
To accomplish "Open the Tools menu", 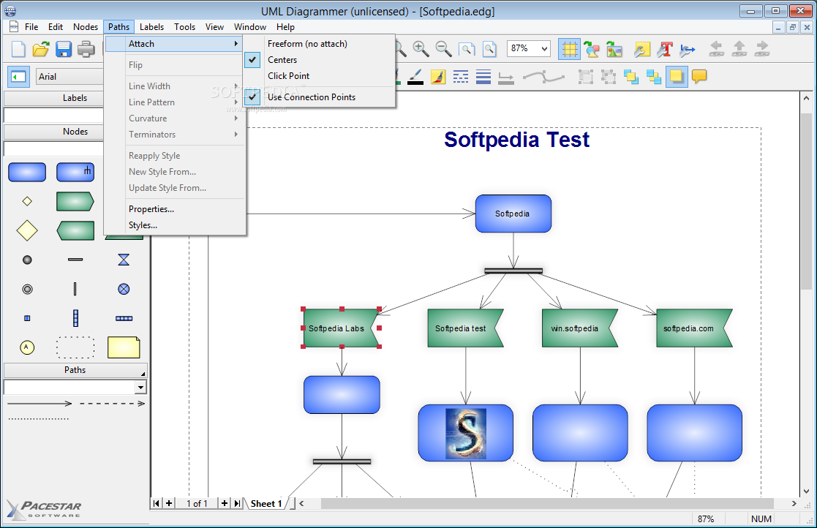I will pyautogui.click(x=184, y=27).
